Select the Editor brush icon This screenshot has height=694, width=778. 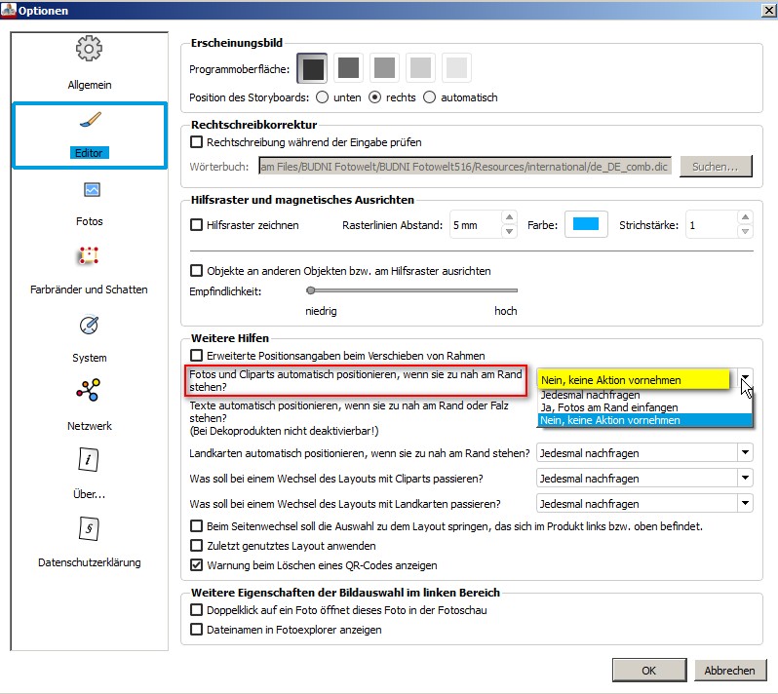[x=91, y=120]
